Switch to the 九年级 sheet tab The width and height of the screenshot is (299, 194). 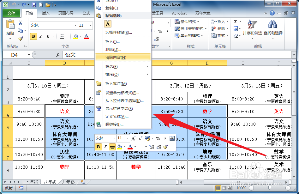pos(68,182)
